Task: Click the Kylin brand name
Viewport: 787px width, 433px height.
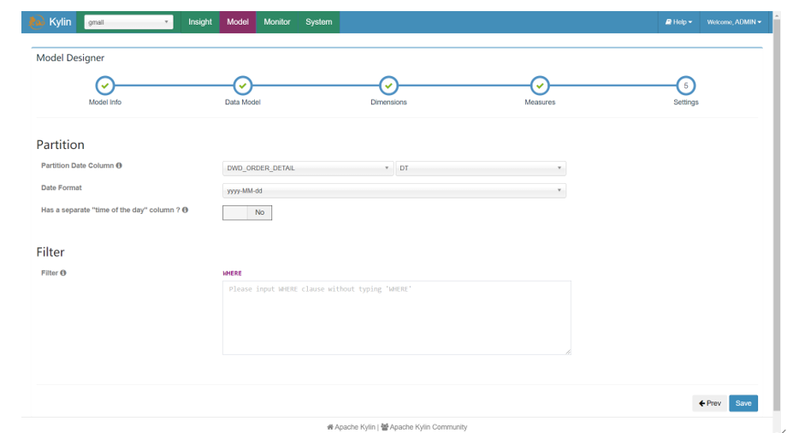Action: click(x=60, y=22)
